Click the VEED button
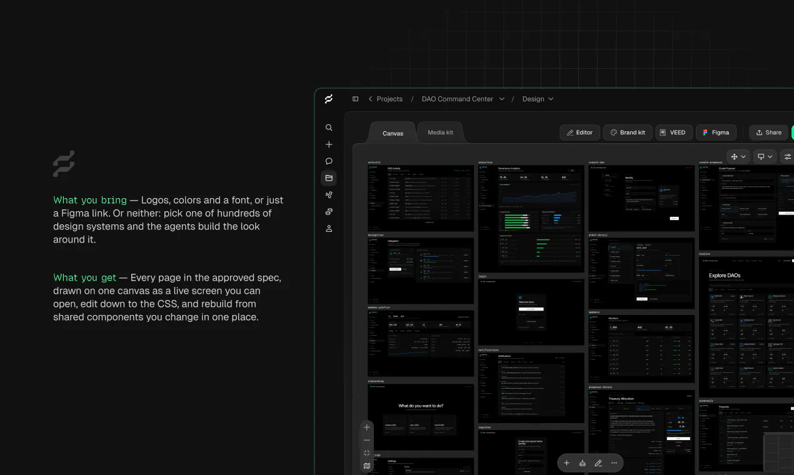The height and width of the screenshot is (475, 794). click(673, 132)
